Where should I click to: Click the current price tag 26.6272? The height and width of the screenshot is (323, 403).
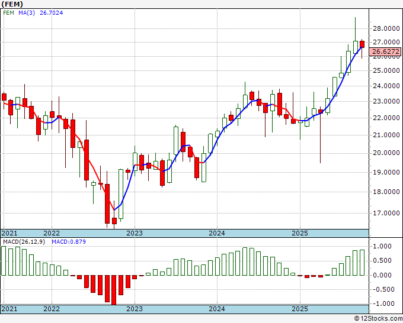coord(386,51)
